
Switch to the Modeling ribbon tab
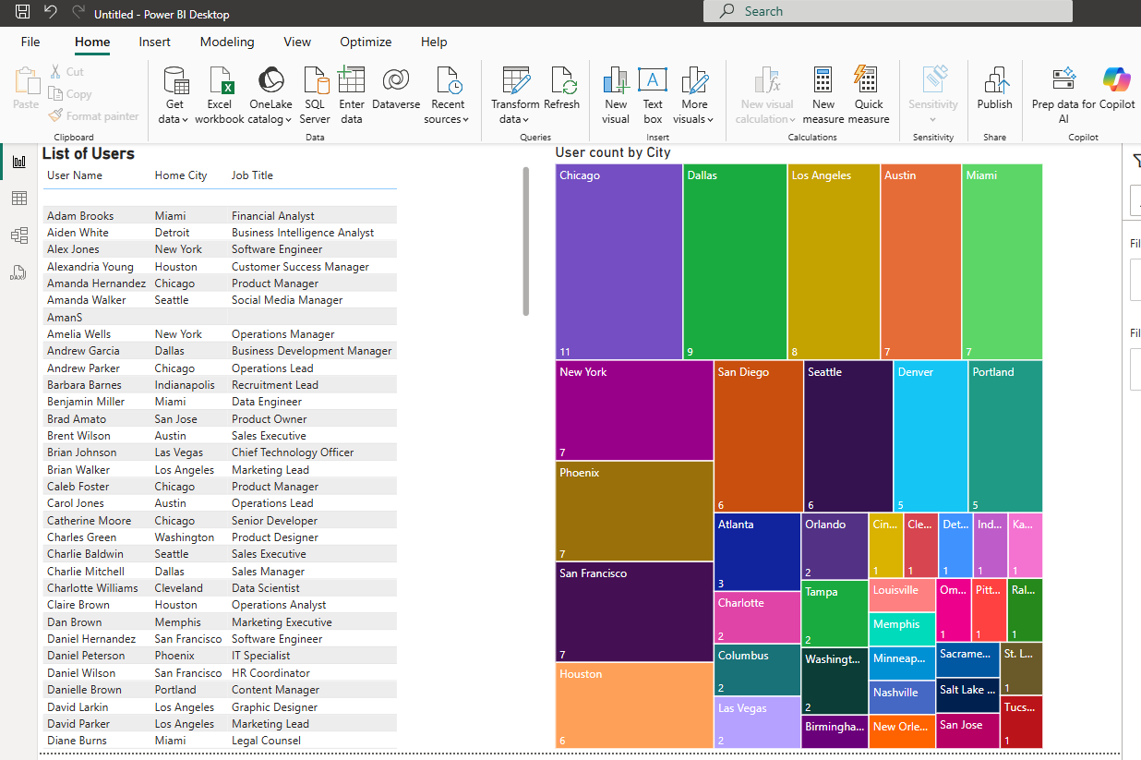pos(226,42)
